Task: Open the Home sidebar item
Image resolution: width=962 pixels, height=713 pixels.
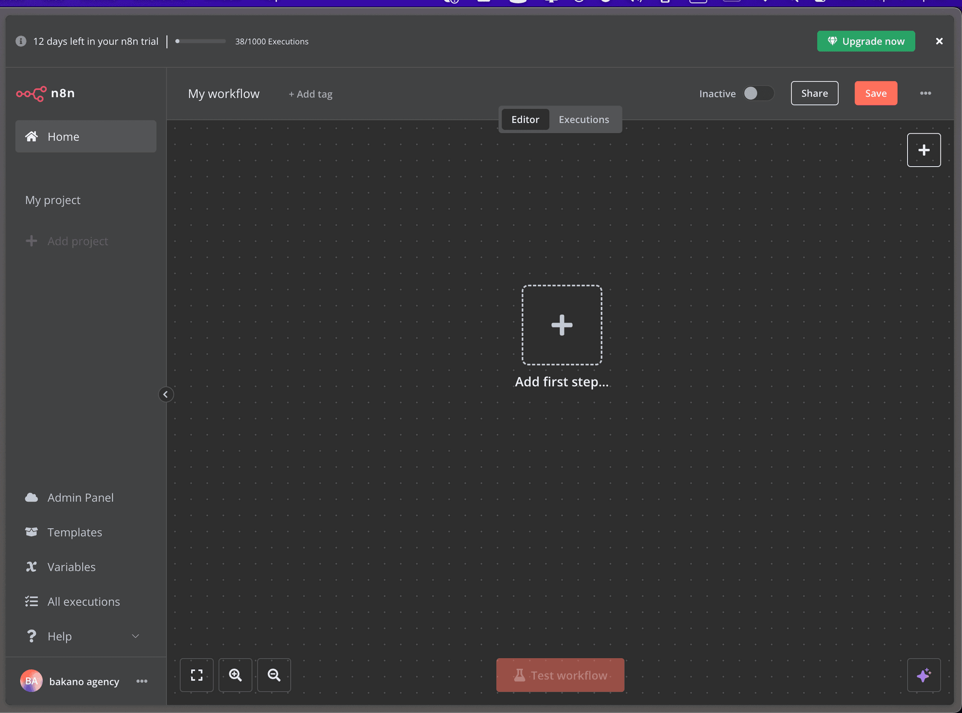Action: pos(86,137)
